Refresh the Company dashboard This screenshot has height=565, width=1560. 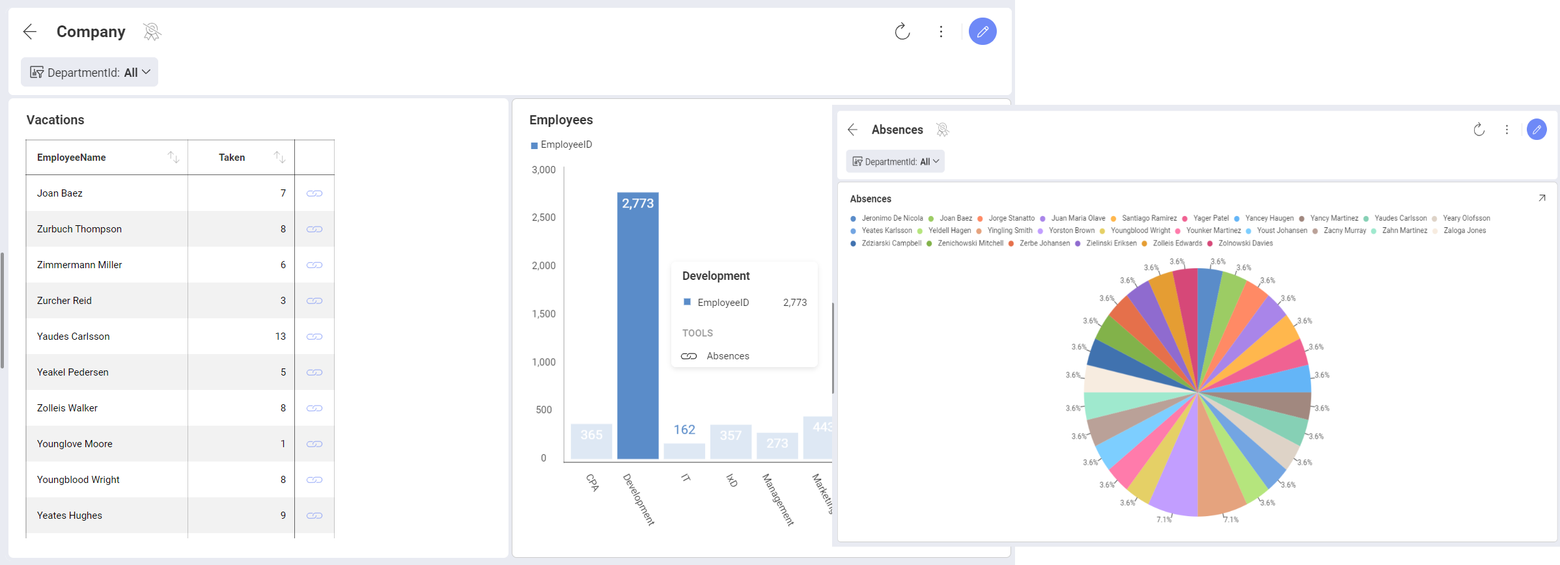click(902, 31)
